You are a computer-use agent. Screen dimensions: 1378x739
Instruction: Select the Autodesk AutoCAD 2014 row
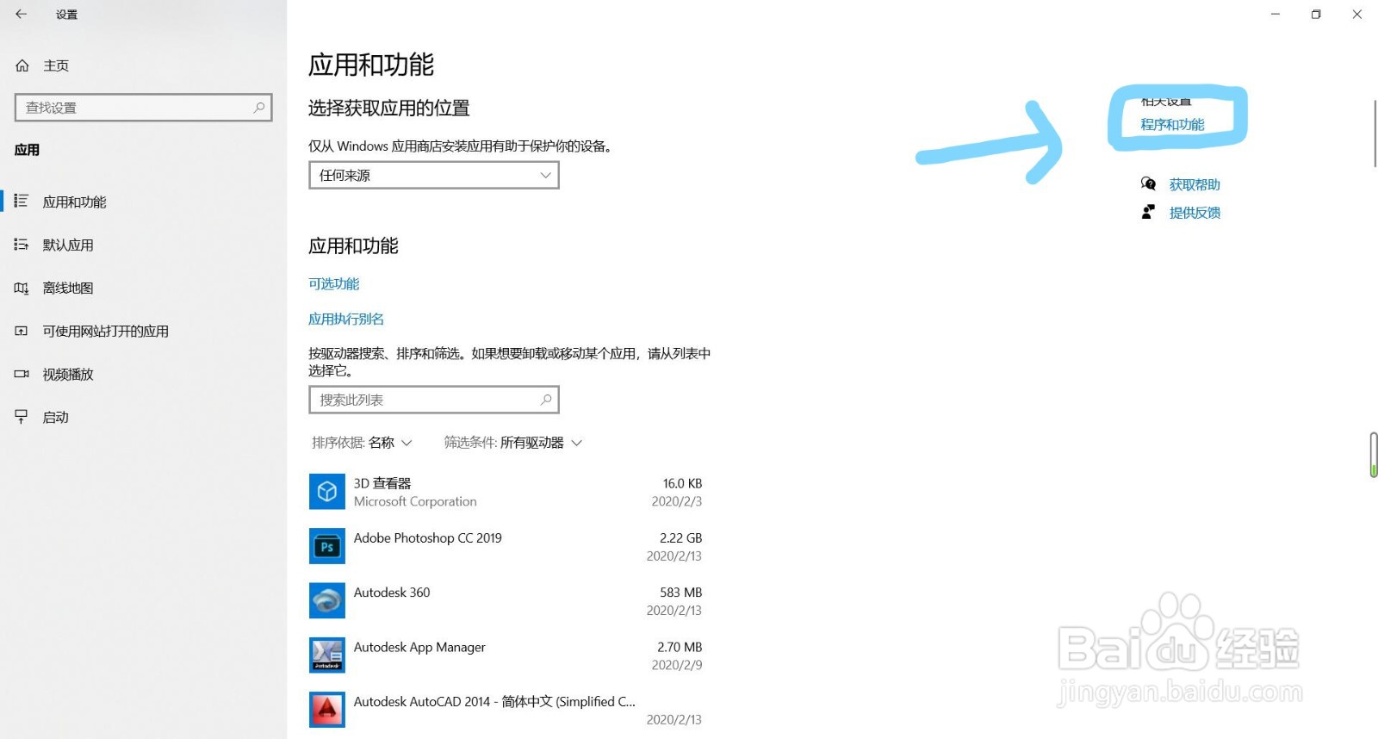coord(506,710)
